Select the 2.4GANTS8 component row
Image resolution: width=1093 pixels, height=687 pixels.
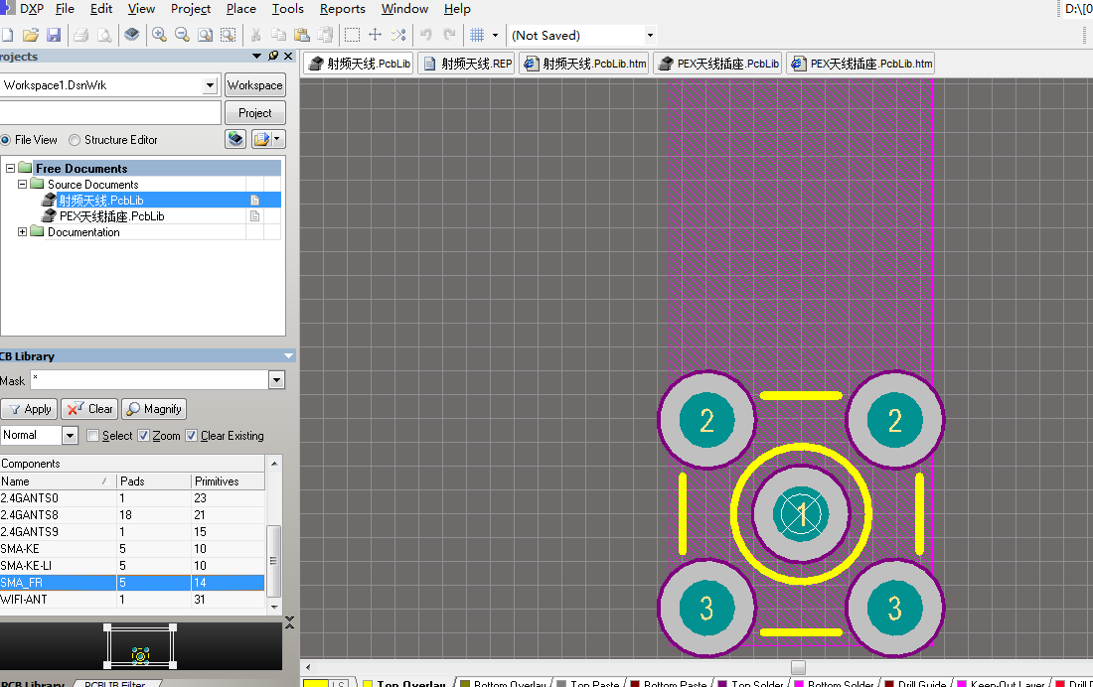tap(132, 515)
